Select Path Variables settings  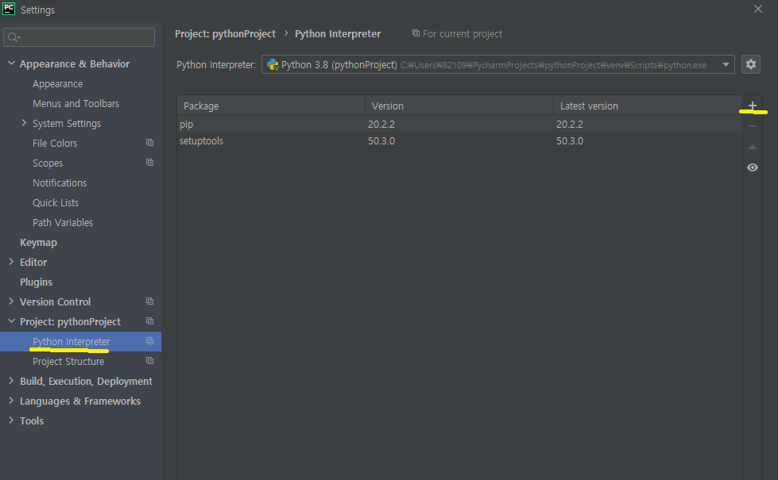63,222
